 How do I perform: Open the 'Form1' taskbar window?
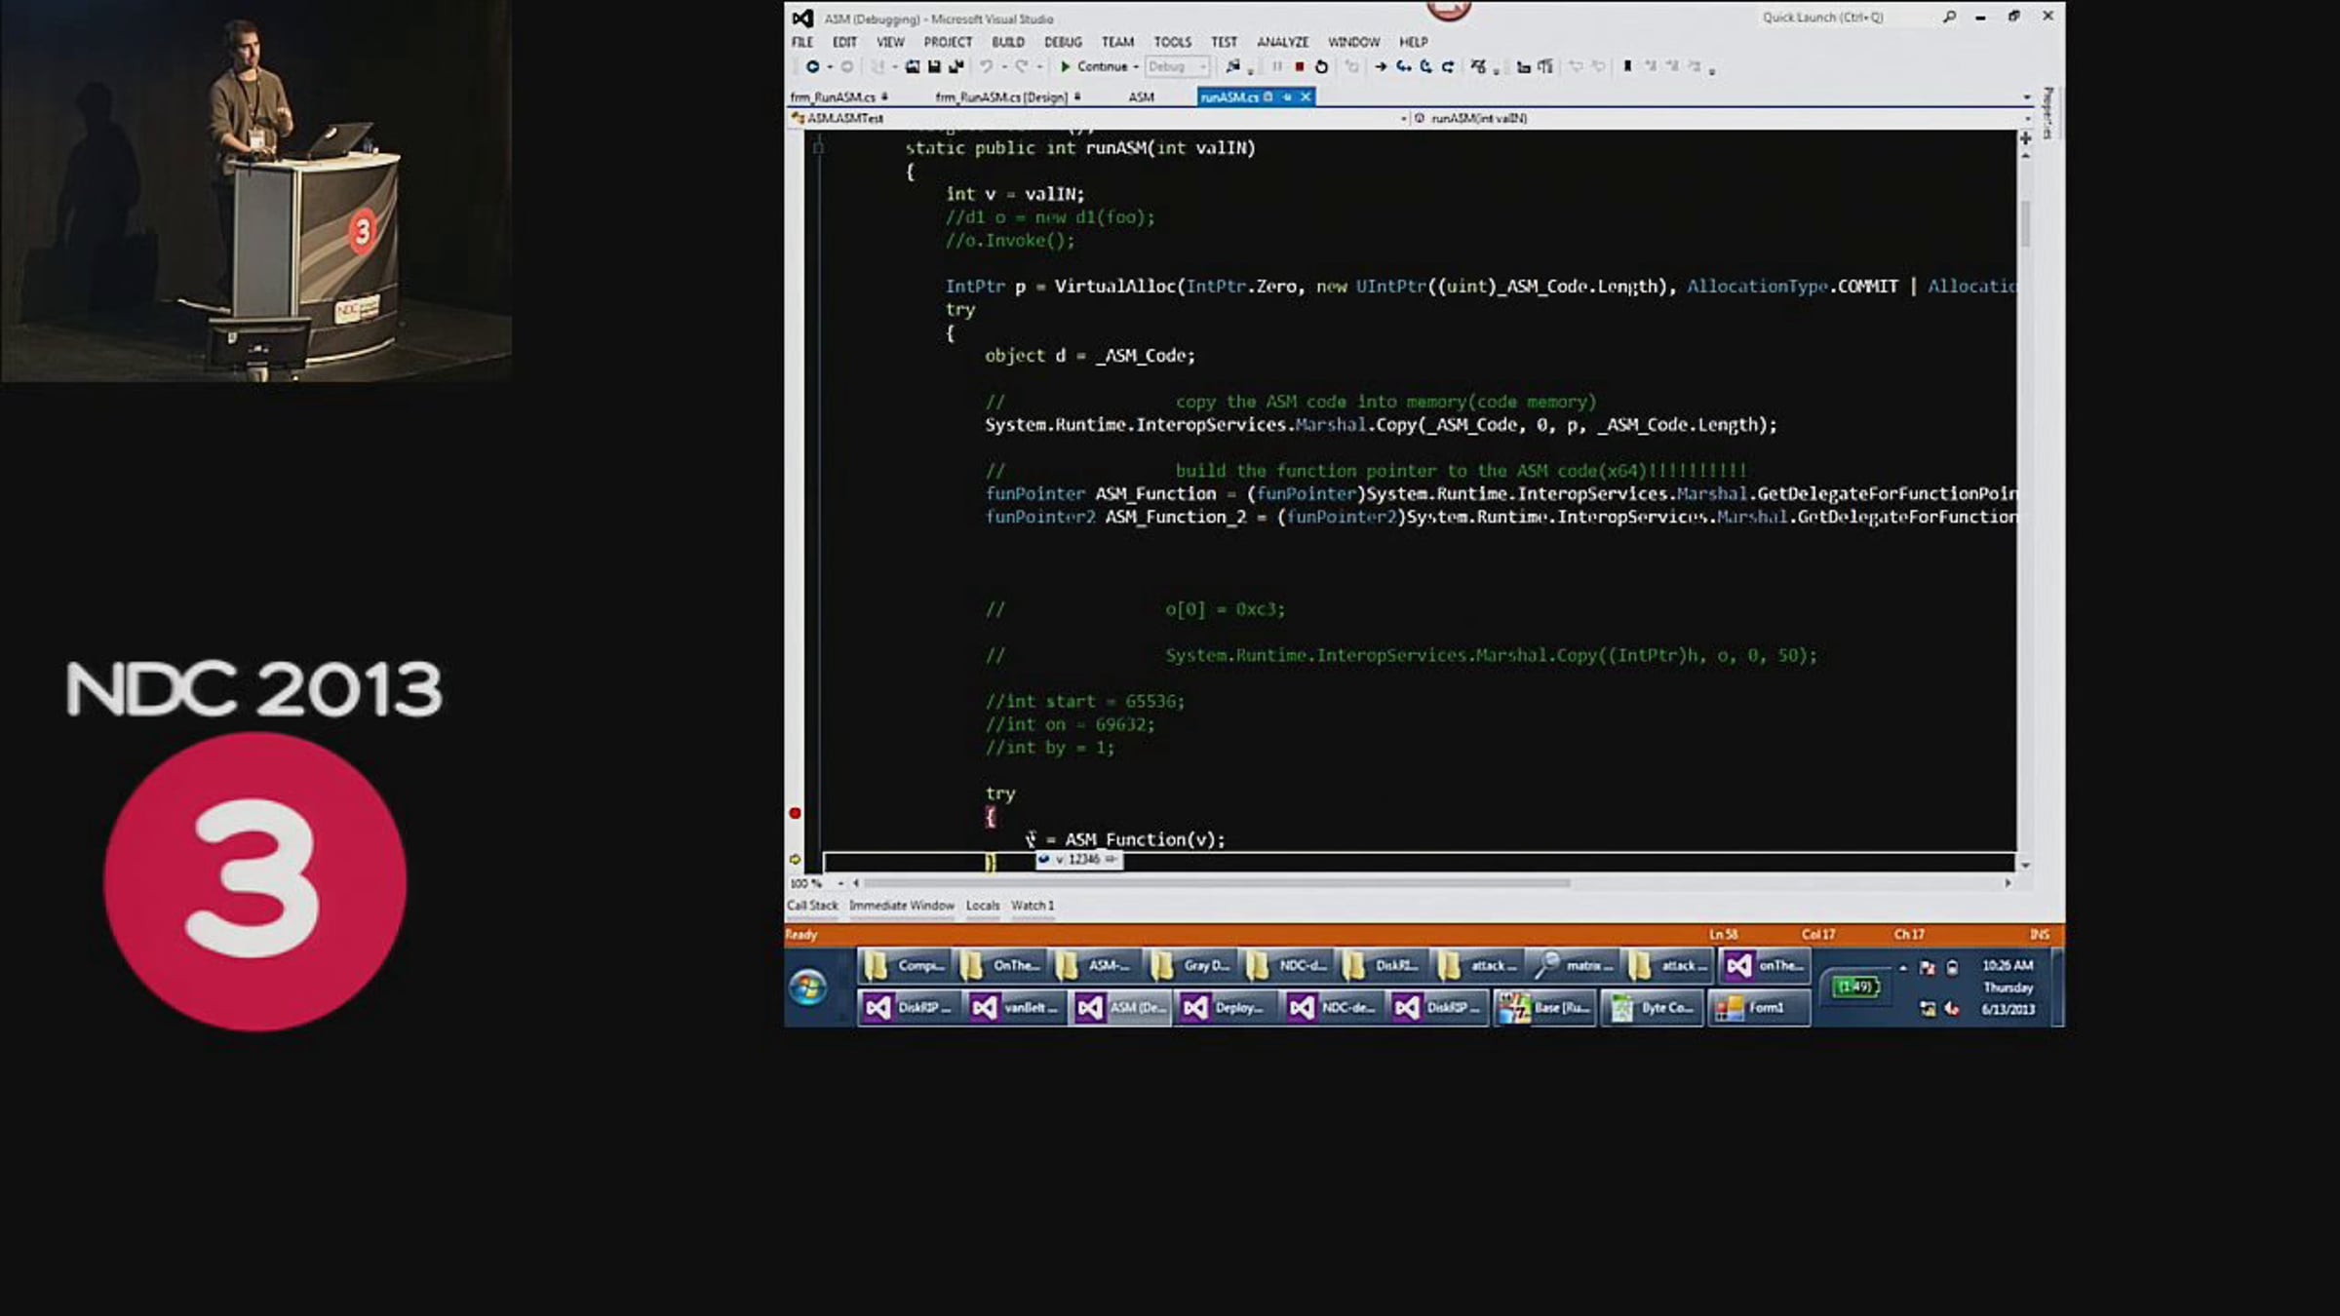coord(1759,1008)
